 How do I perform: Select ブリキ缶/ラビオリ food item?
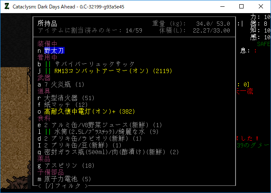click(x=89, y=139)
